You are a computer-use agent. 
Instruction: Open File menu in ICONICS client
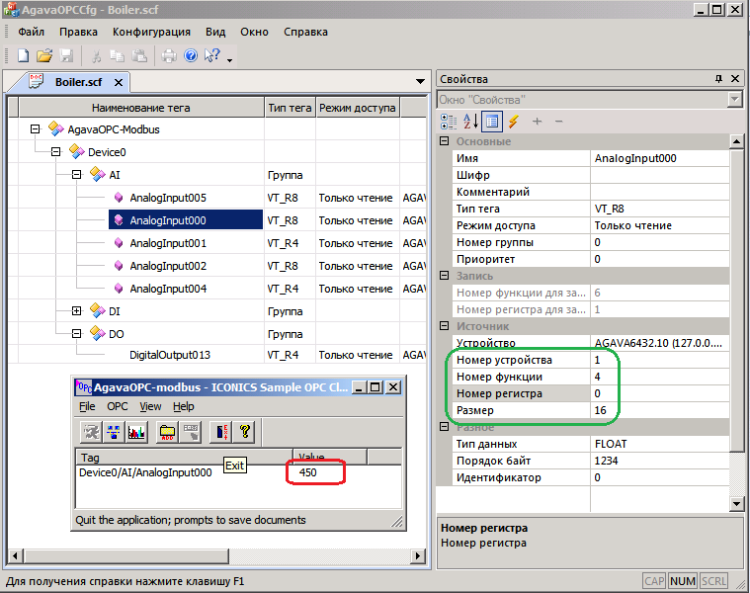tap(87, 406)
